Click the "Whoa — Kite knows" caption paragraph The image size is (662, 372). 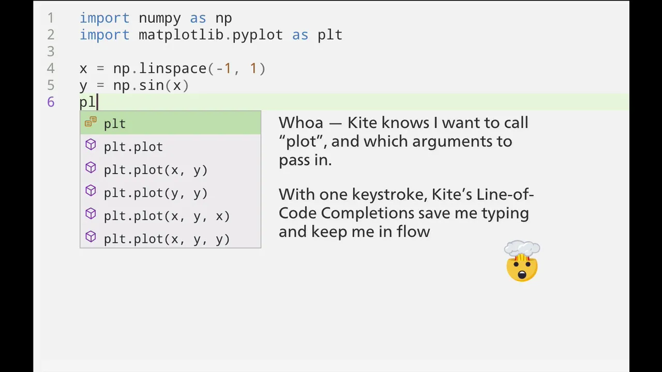(x=403, y=141)
